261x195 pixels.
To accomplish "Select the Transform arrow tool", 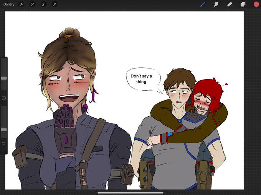I will [55, 4].
